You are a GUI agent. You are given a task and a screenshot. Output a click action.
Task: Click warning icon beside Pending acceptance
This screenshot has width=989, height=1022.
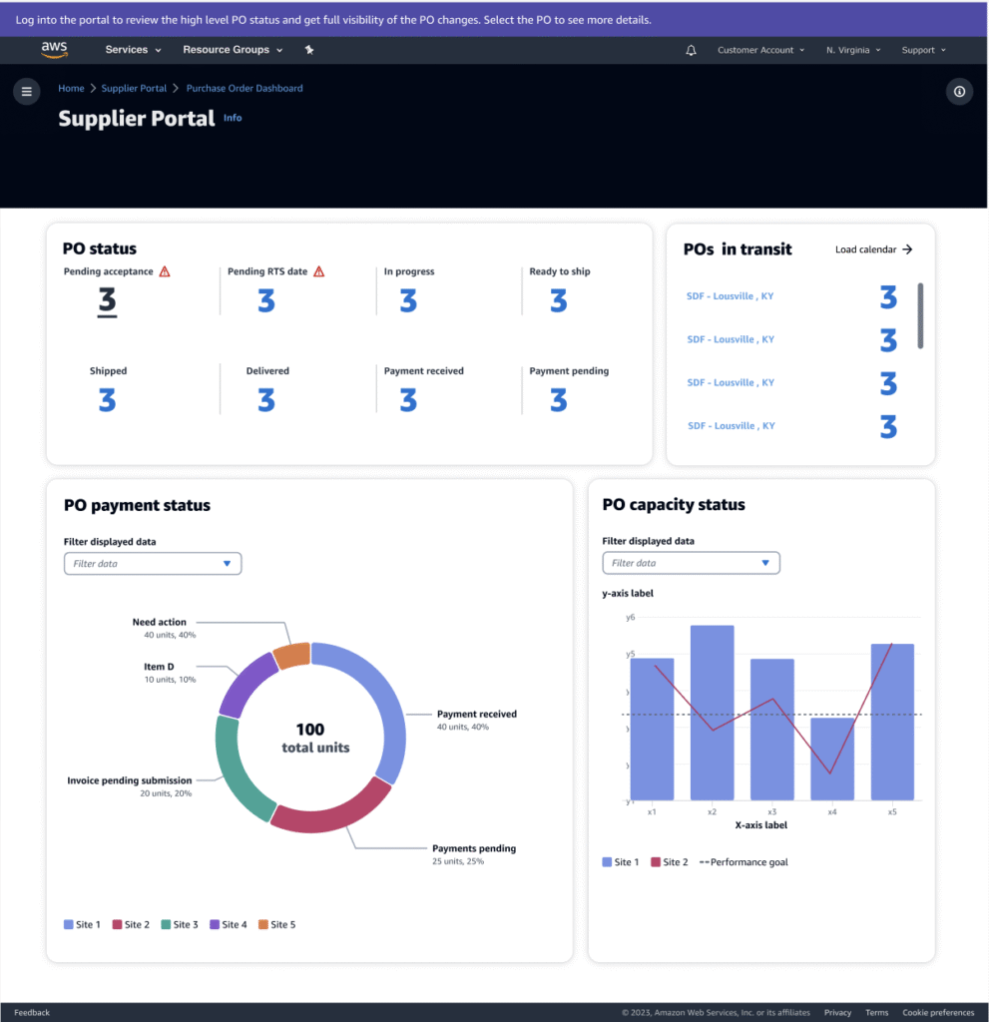point(165,271)
